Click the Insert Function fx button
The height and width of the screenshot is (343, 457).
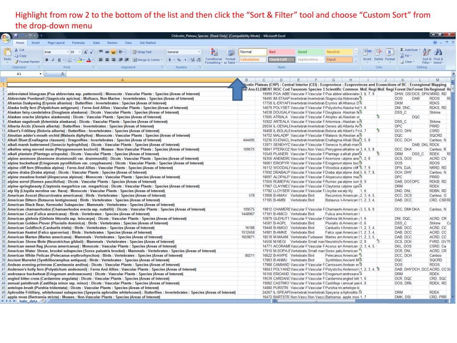point(62,74)
